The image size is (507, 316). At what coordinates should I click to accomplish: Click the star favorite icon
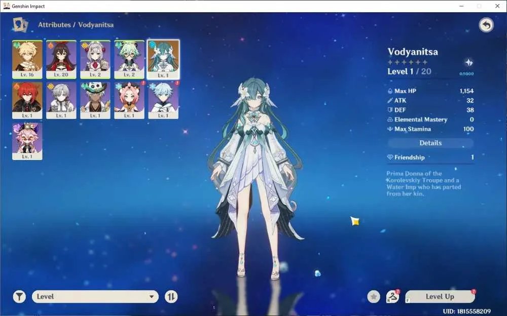(x=374, y=297)
